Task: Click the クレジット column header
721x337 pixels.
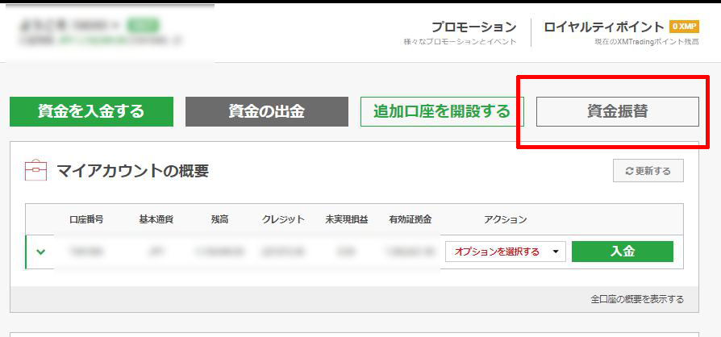Action: 283,219
